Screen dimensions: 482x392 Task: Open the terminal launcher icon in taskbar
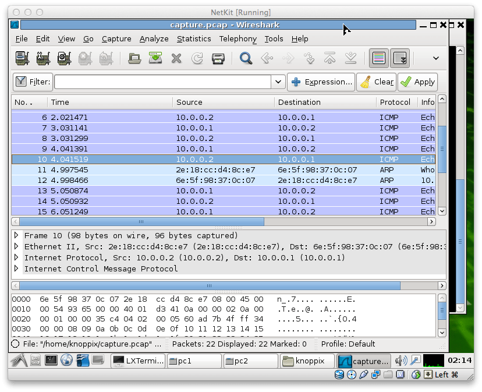pos(51,360)
